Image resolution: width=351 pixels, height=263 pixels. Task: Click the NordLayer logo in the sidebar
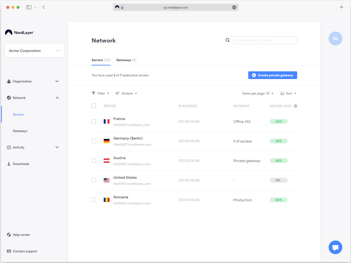tap(19, 33)
